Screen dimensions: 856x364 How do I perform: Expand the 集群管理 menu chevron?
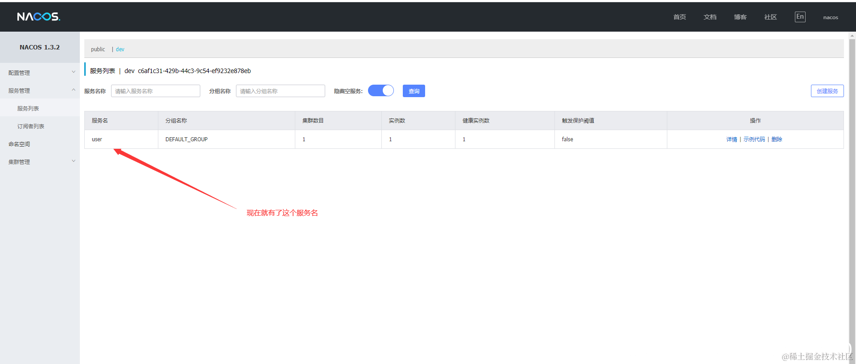click(x=74, y=161)
